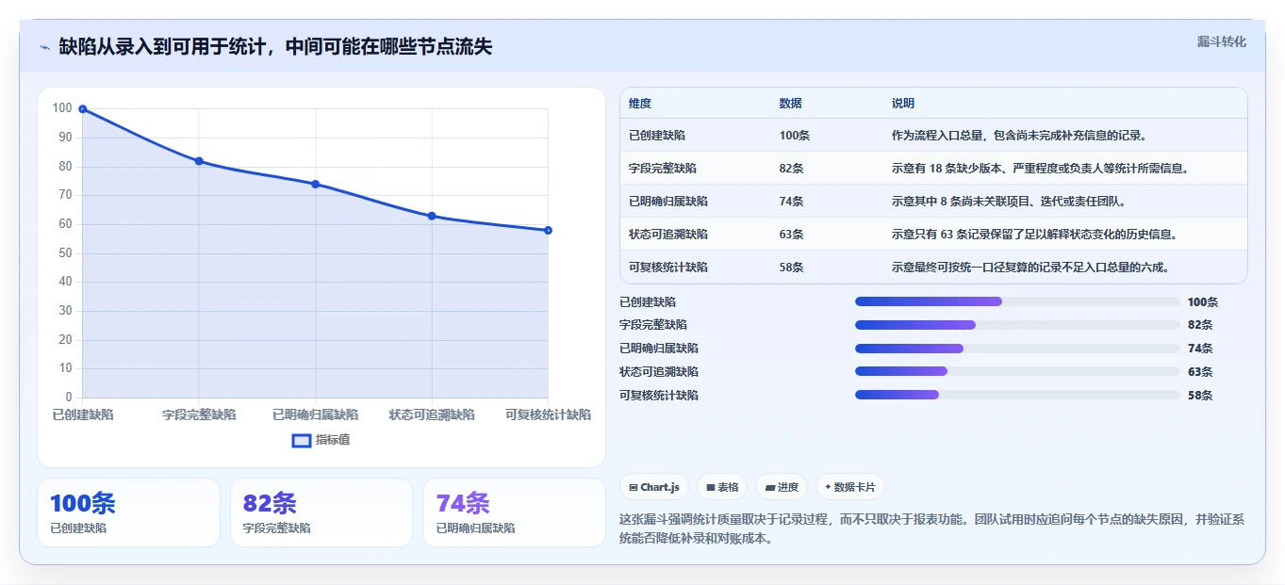The height and width of the screenshot is (585, 1285).
Task: Click the description starting 示意有 18 条缺少版本
Action: tap(1040, 169)
